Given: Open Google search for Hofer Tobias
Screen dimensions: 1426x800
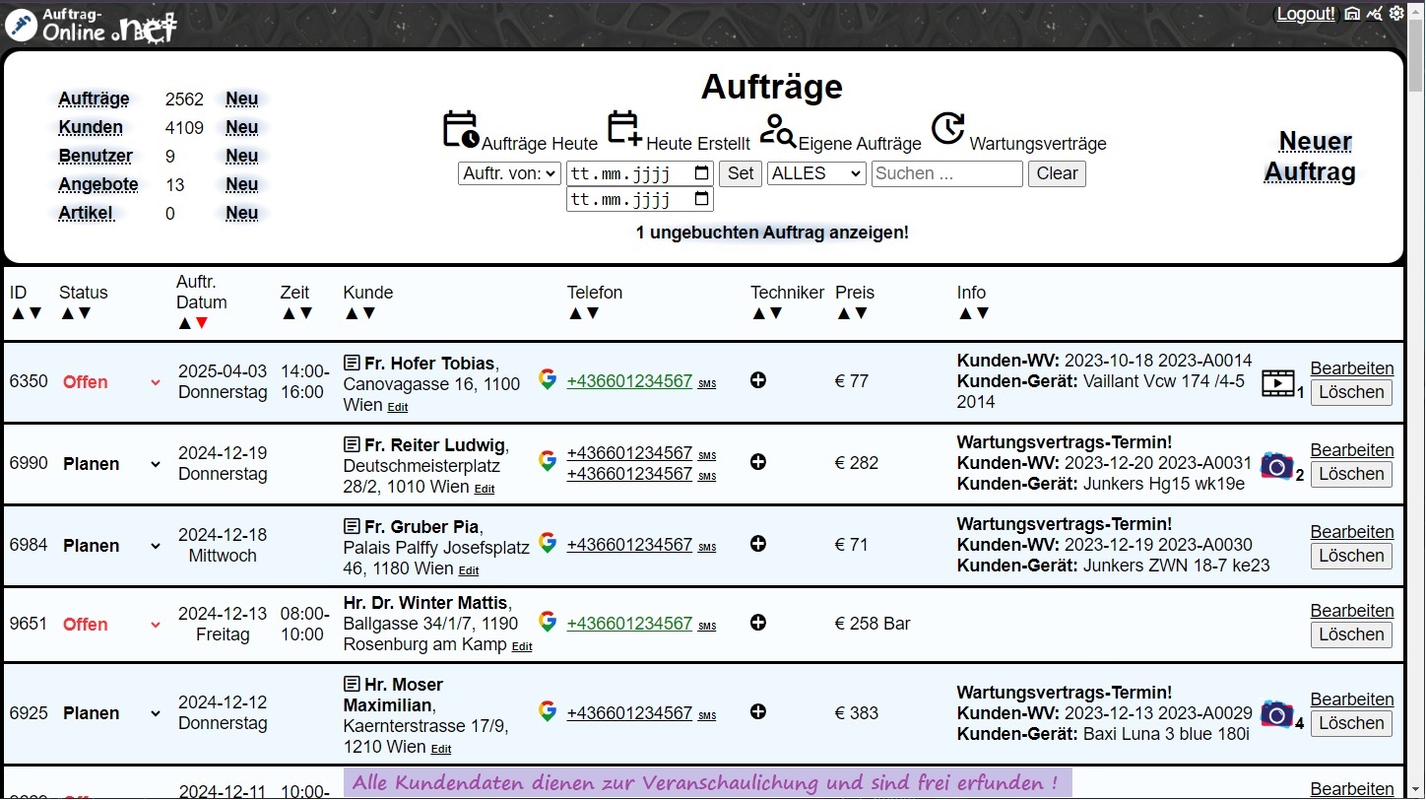Looking at the screenshot, I should 548,379.
